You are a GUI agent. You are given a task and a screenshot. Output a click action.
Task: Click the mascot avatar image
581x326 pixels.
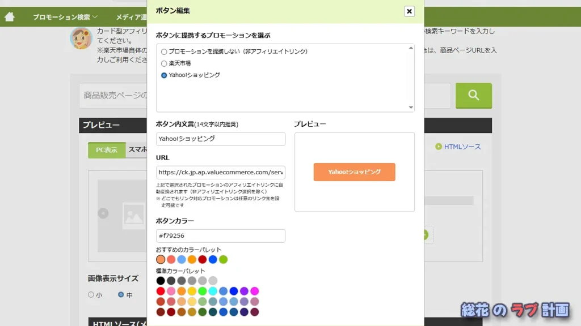point(81,38)
